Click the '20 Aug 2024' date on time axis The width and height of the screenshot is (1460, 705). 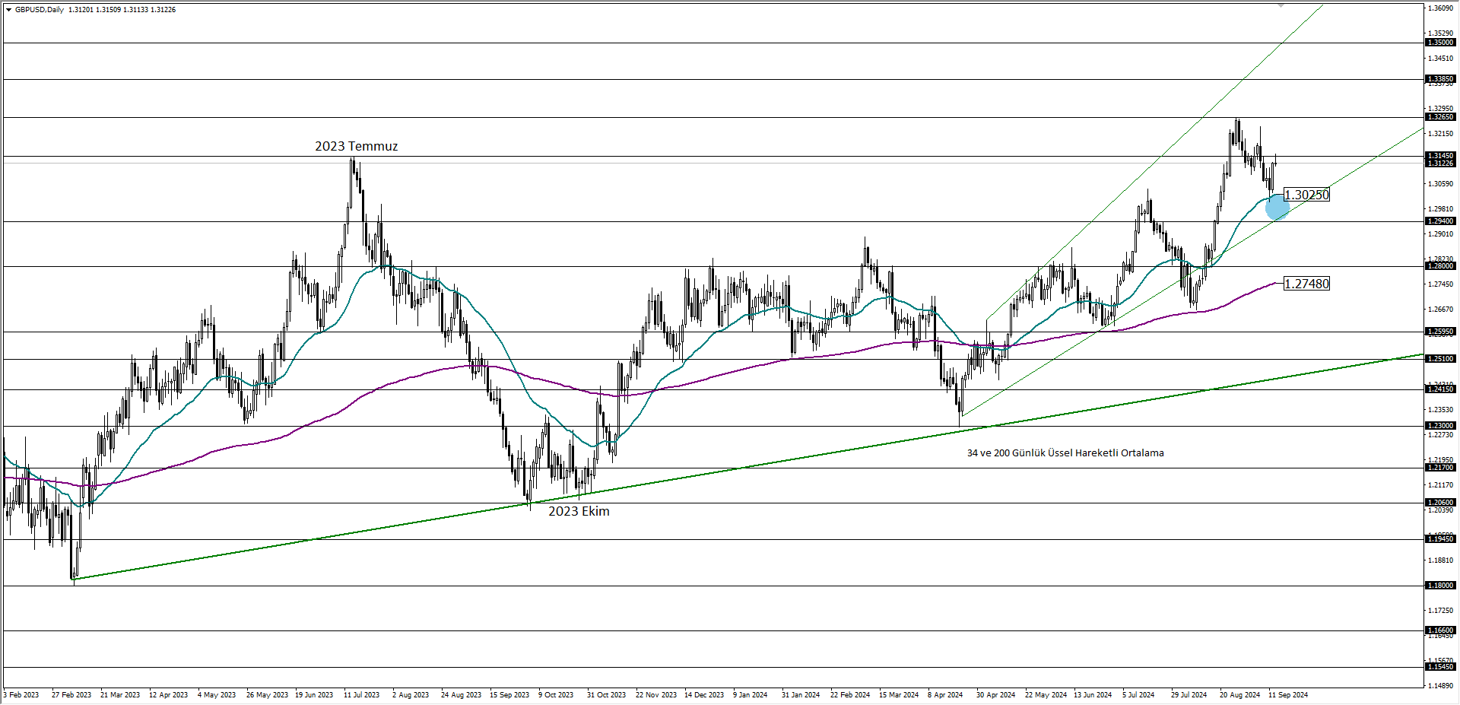pyautogui.click(x=1239, y=695)
